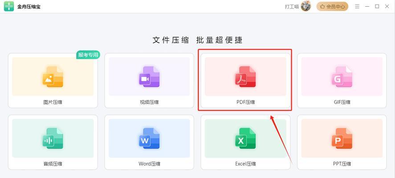This screenshot has height=178, width=395.
Task: Open the 视频压缩 video compression icon
Action: pyautogui.click(x=149, y=77)
